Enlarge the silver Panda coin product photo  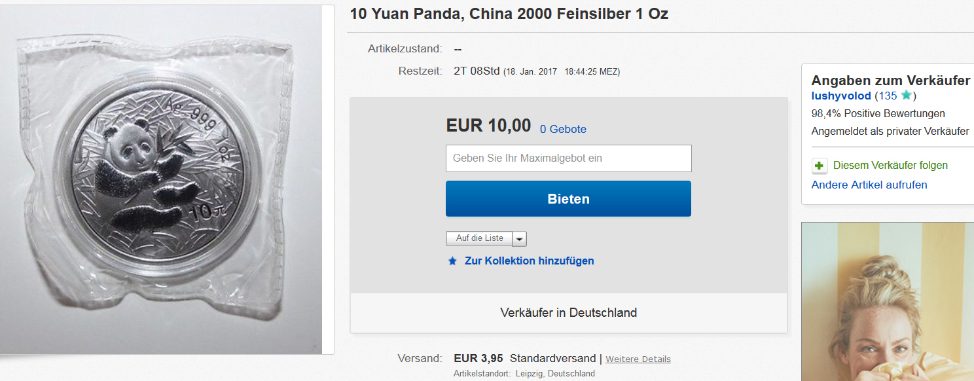(167, 180)
